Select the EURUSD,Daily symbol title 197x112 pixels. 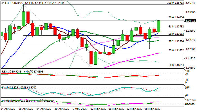pyautogui.click(x=14, y=3)
